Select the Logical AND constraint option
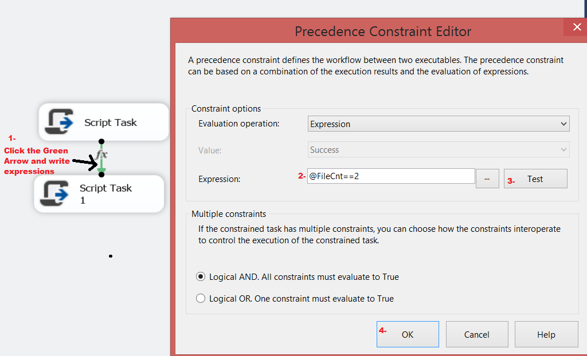Image resolution: width=587 pixels, height=356 pixels. pyautogui.click(x=201, y=276)
